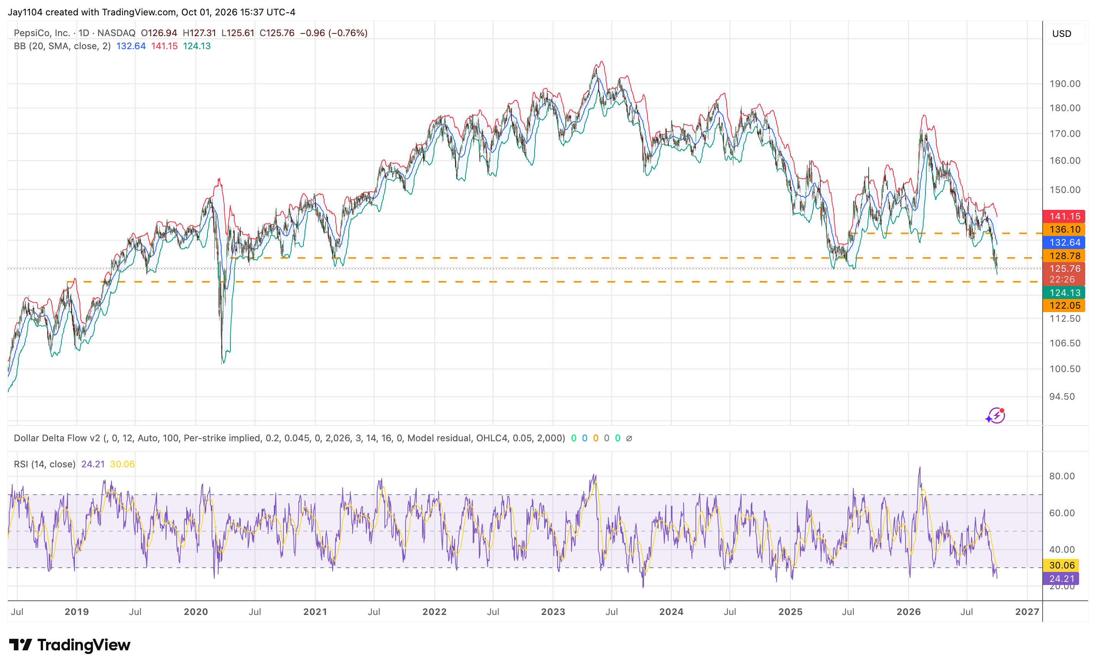Click the 80.00 RSI axis label
This screenshot has height=668, width=1096.
[1062, 476]
